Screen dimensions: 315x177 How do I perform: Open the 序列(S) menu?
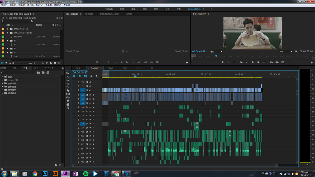[x=30, y=5]
